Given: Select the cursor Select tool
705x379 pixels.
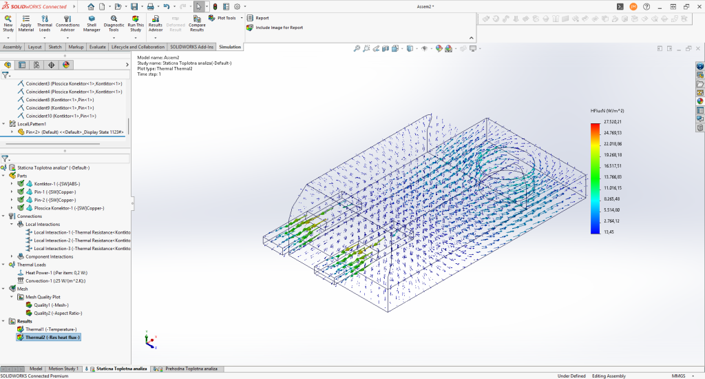Looking at the screenshot, I should [199, 7].
